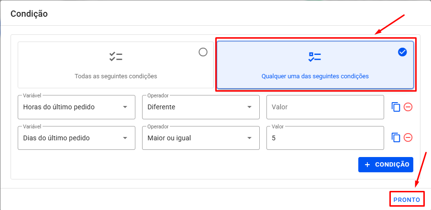This screenshot has height=210, width=431.
Task: Remove the 'Horas do último pedido' condition row
Action: pos(408,107)
